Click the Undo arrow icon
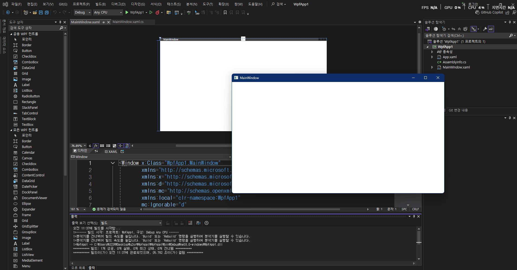Image resolution: width=517 pixels, height=270 pixels. 55,12
